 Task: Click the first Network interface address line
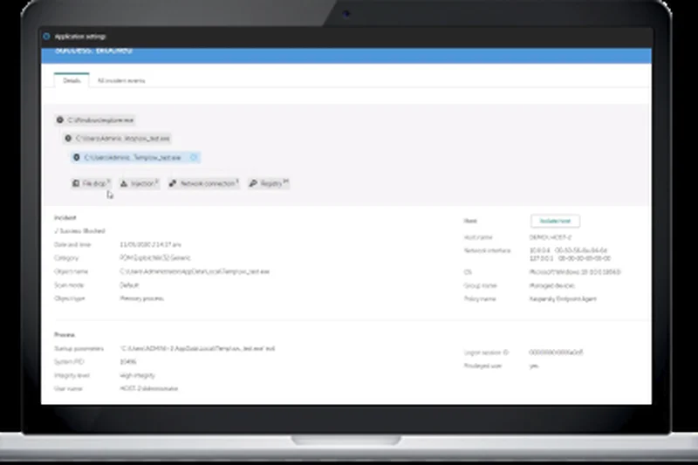(569, 250)
